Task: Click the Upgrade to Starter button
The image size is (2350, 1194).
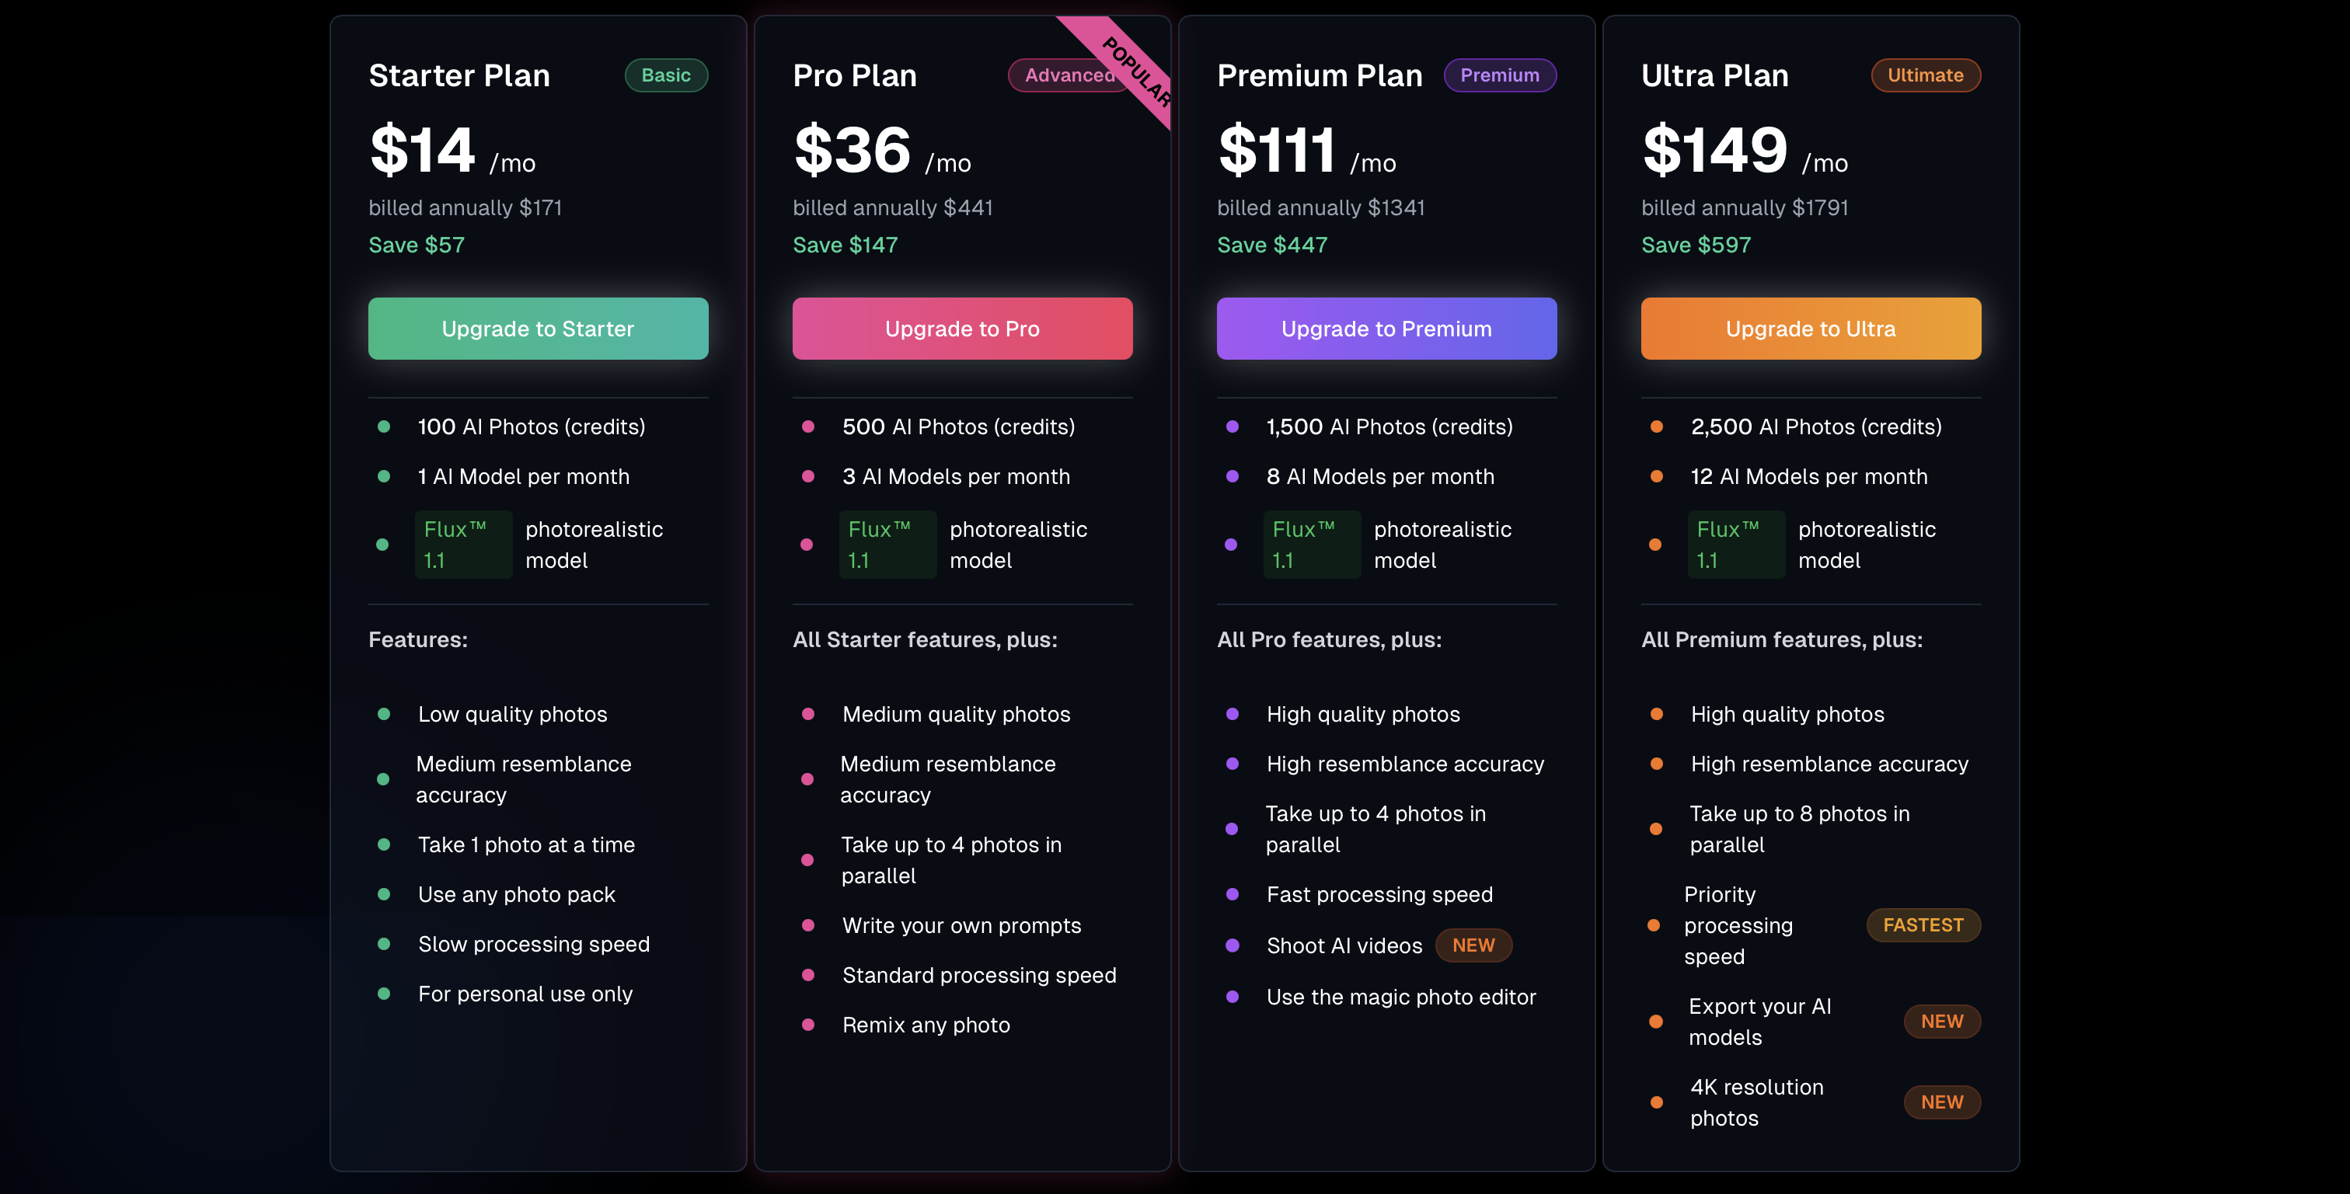Action: click(537, 329)
